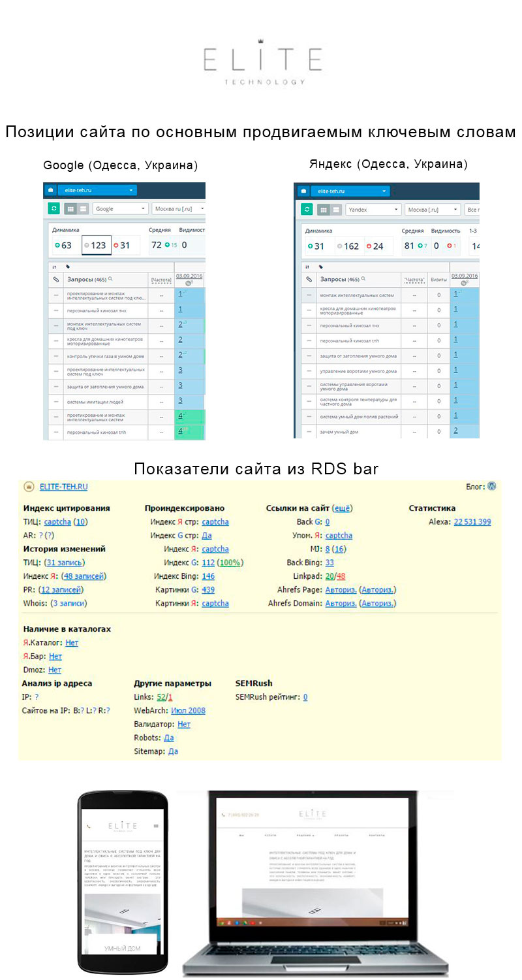
Task: Open the ELITE-TEH.RU link in RDS bar
Action: pos(63,487)
